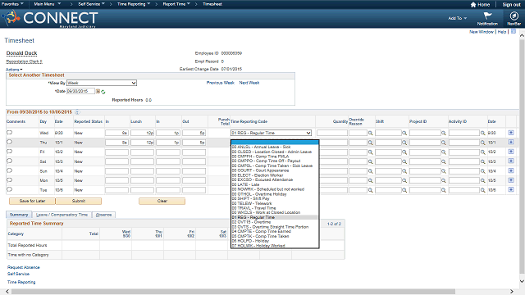Open the Request Absence link
Screen dimensions: 525x295
pyautogui.click(x=24, y=267)
